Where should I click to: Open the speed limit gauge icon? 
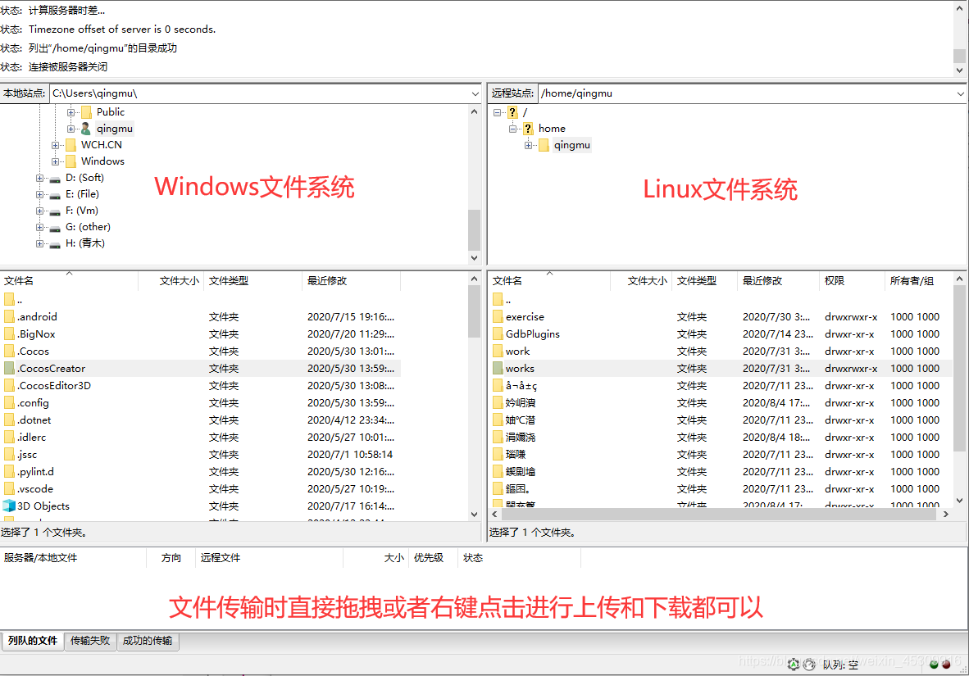coord(808,665)
